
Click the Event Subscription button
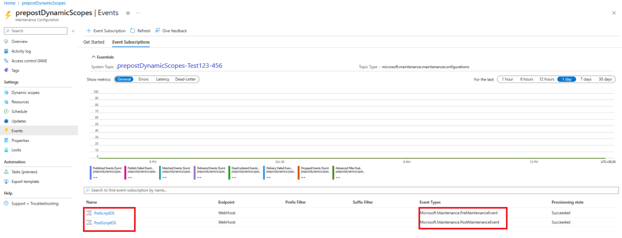[x=106, y=31]
